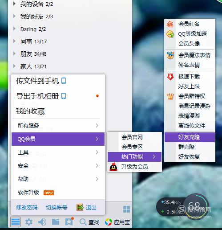Select 导出手机相册 menu item

tap(58, 96)
